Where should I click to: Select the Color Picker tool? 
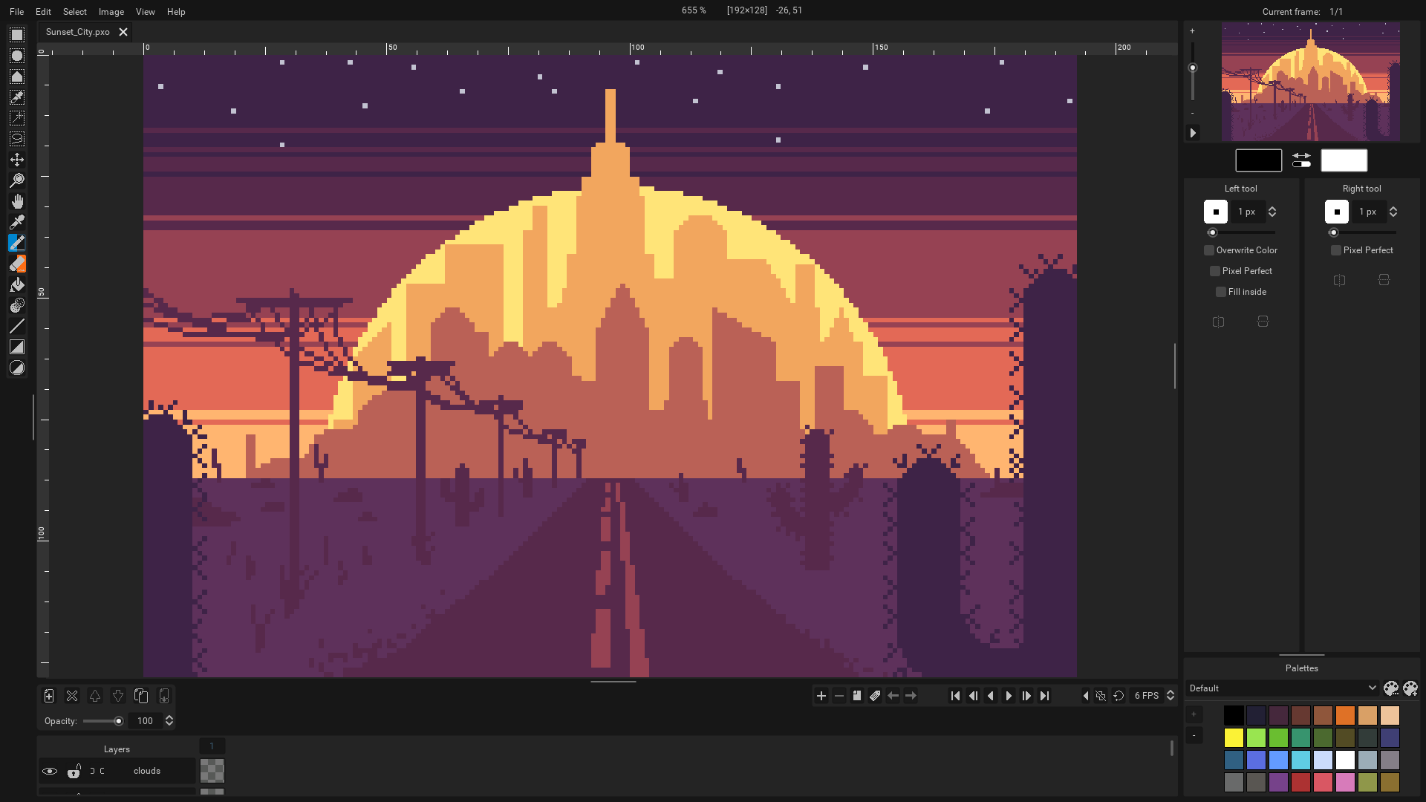tap(16, 221)
